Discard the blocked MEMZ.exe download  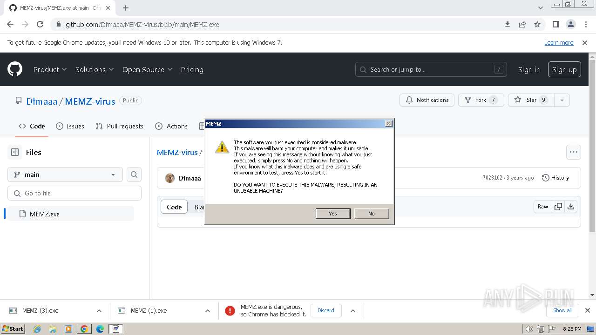point(325,310)
